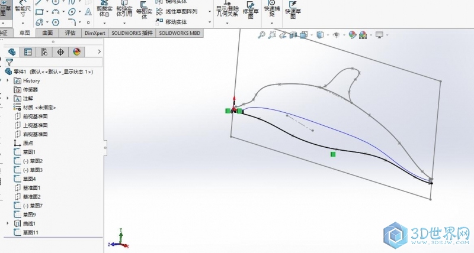The image size is (474, 253).
Task: Open Convert Entities dropdown arrow
Action: pyautogui.click(x=124, y=23)
